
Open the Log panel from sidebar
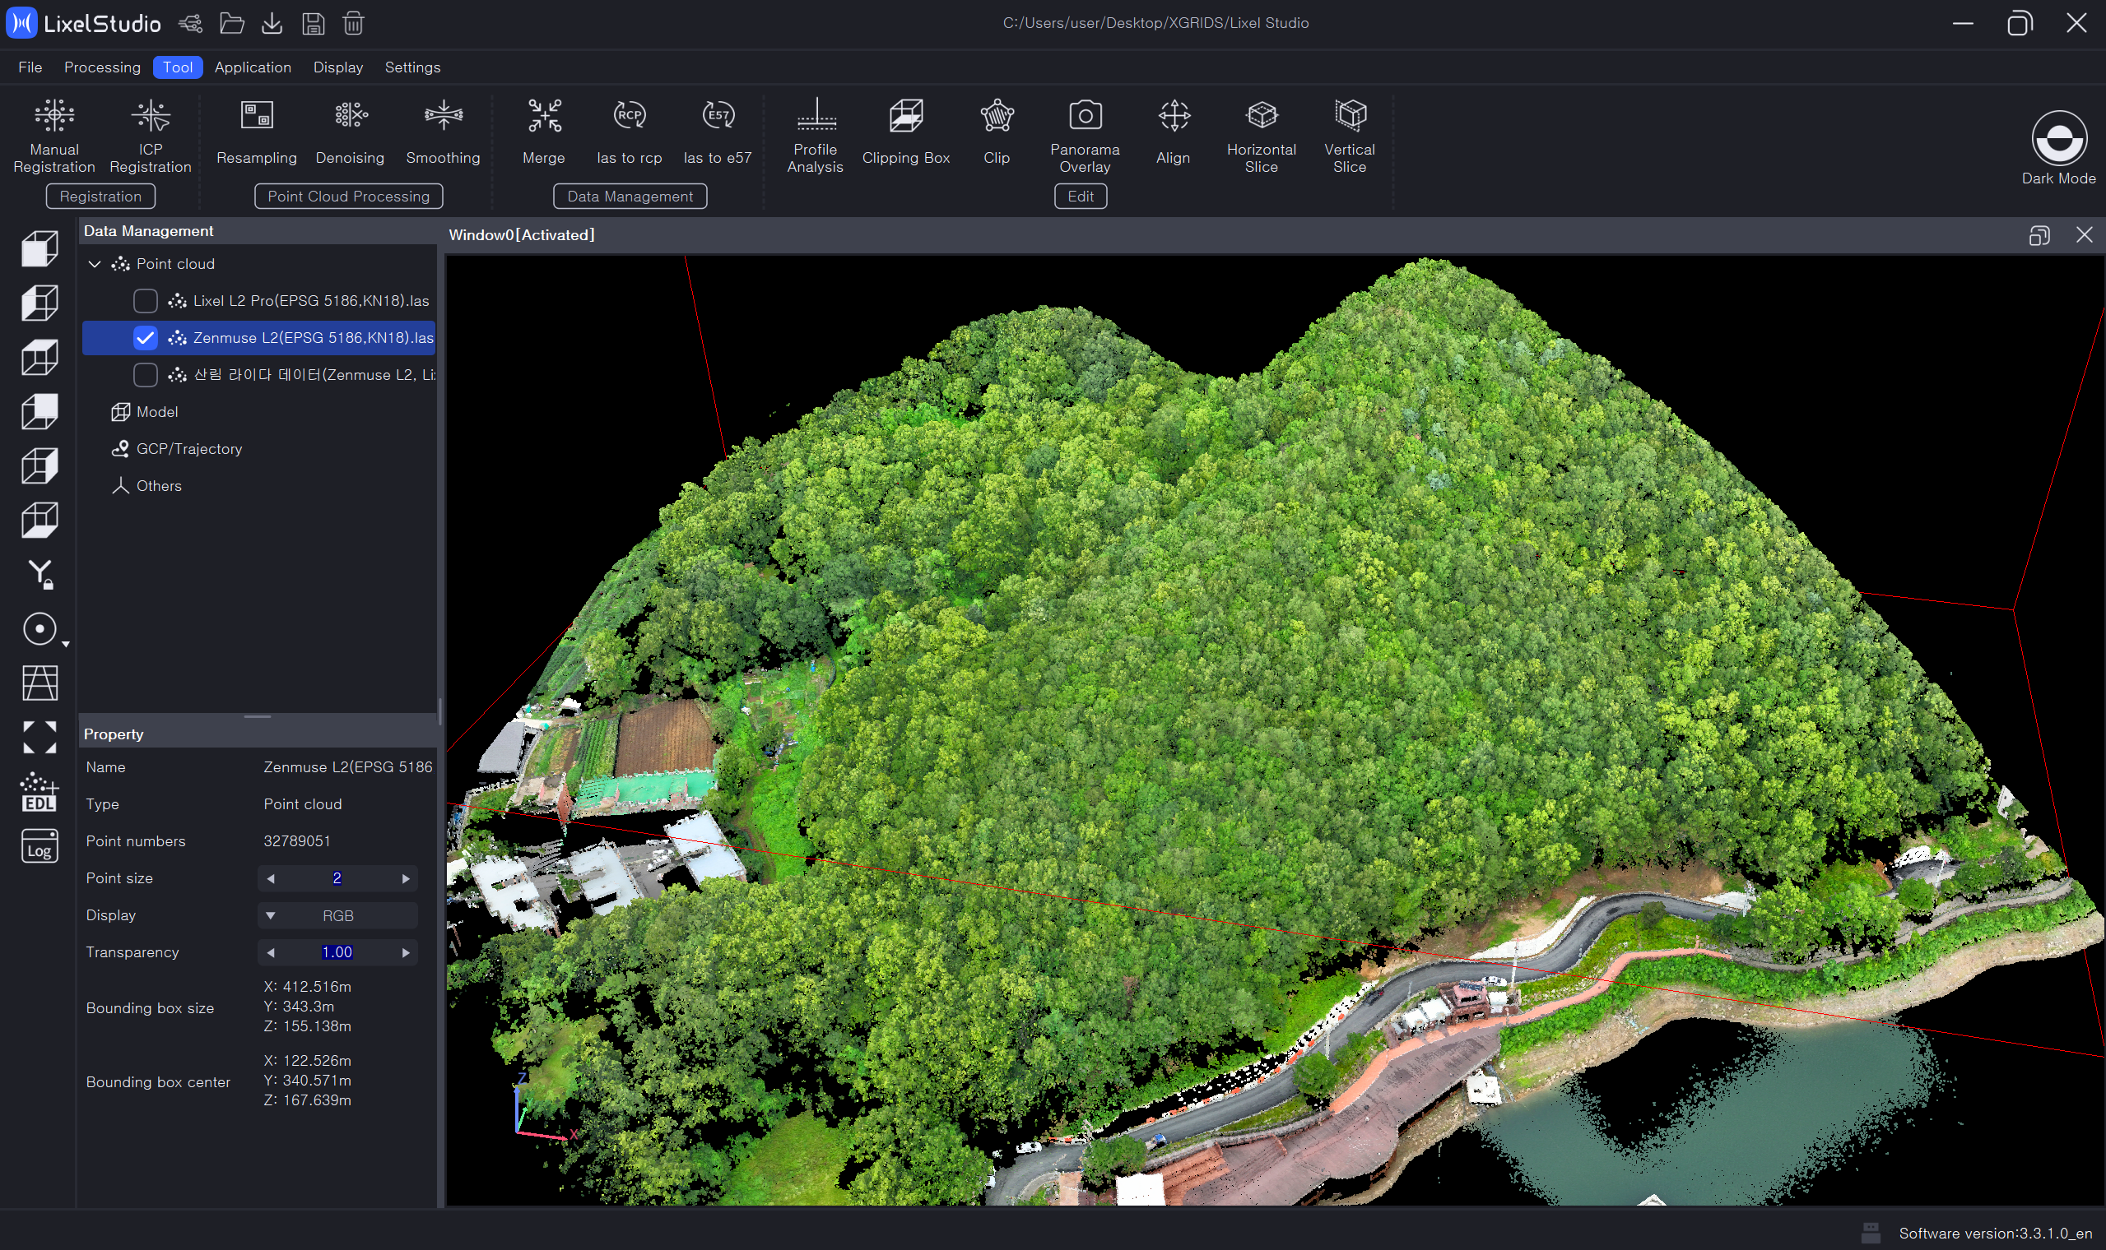click(39, 845)
